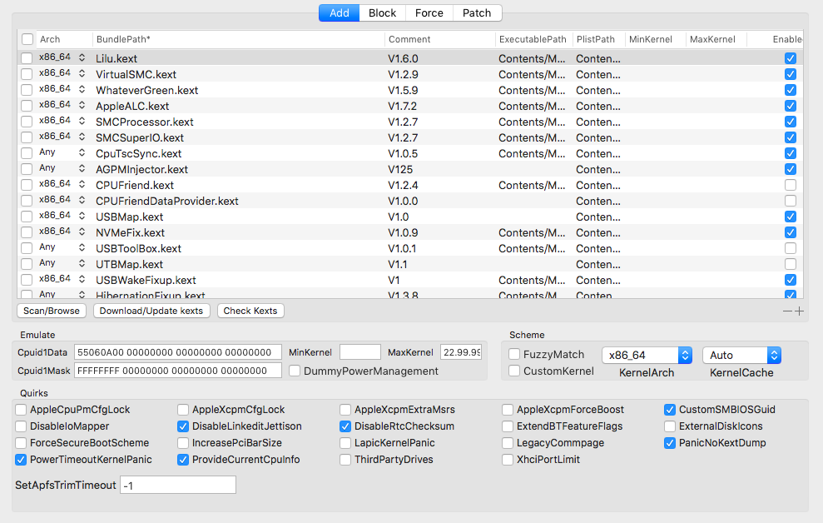Enable the USBToolBox.kext Enabled checkbox

tap(791, 248)
